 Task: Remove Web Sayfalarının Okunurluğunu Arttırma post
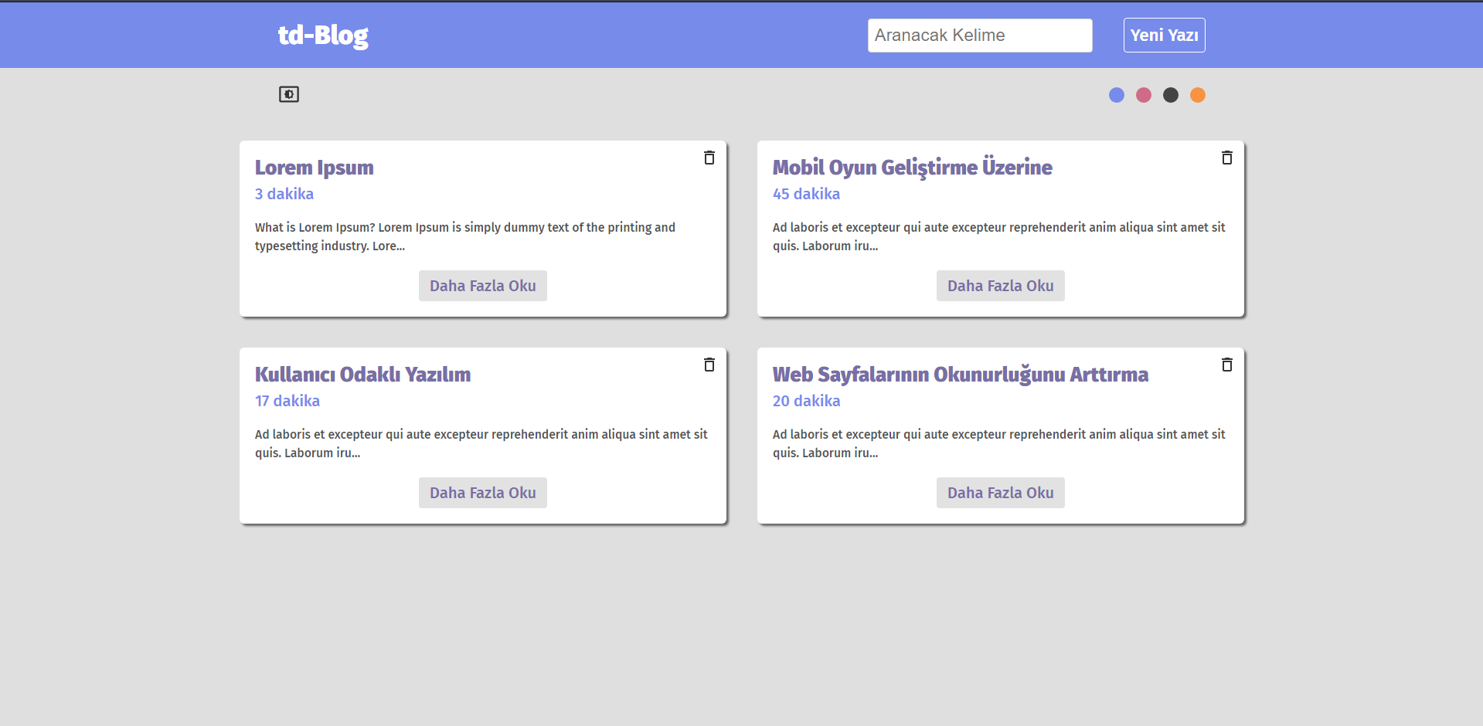pyautogui.click(x=1226, y=365)
